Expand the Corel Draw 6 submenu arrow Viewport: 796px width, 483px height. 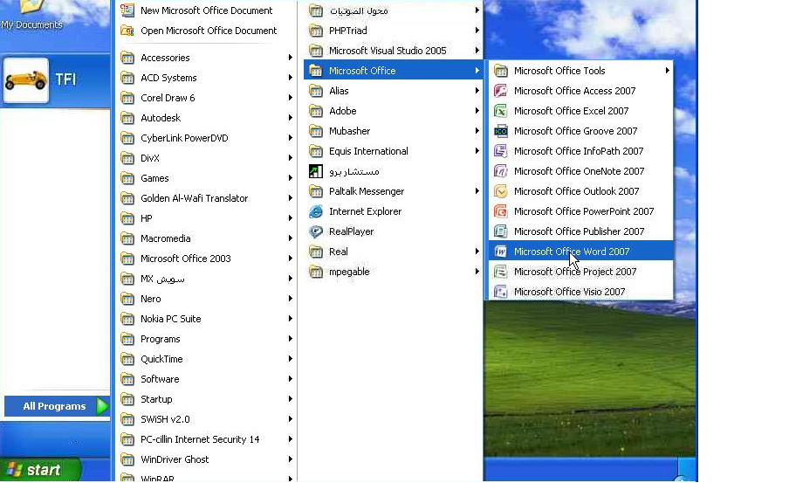[290, 98]
